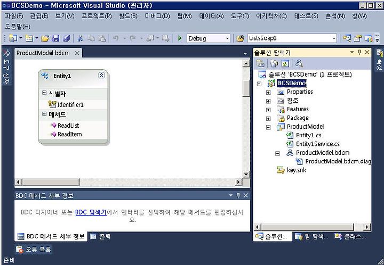Collapse the 메서드 section

(44, 114)
